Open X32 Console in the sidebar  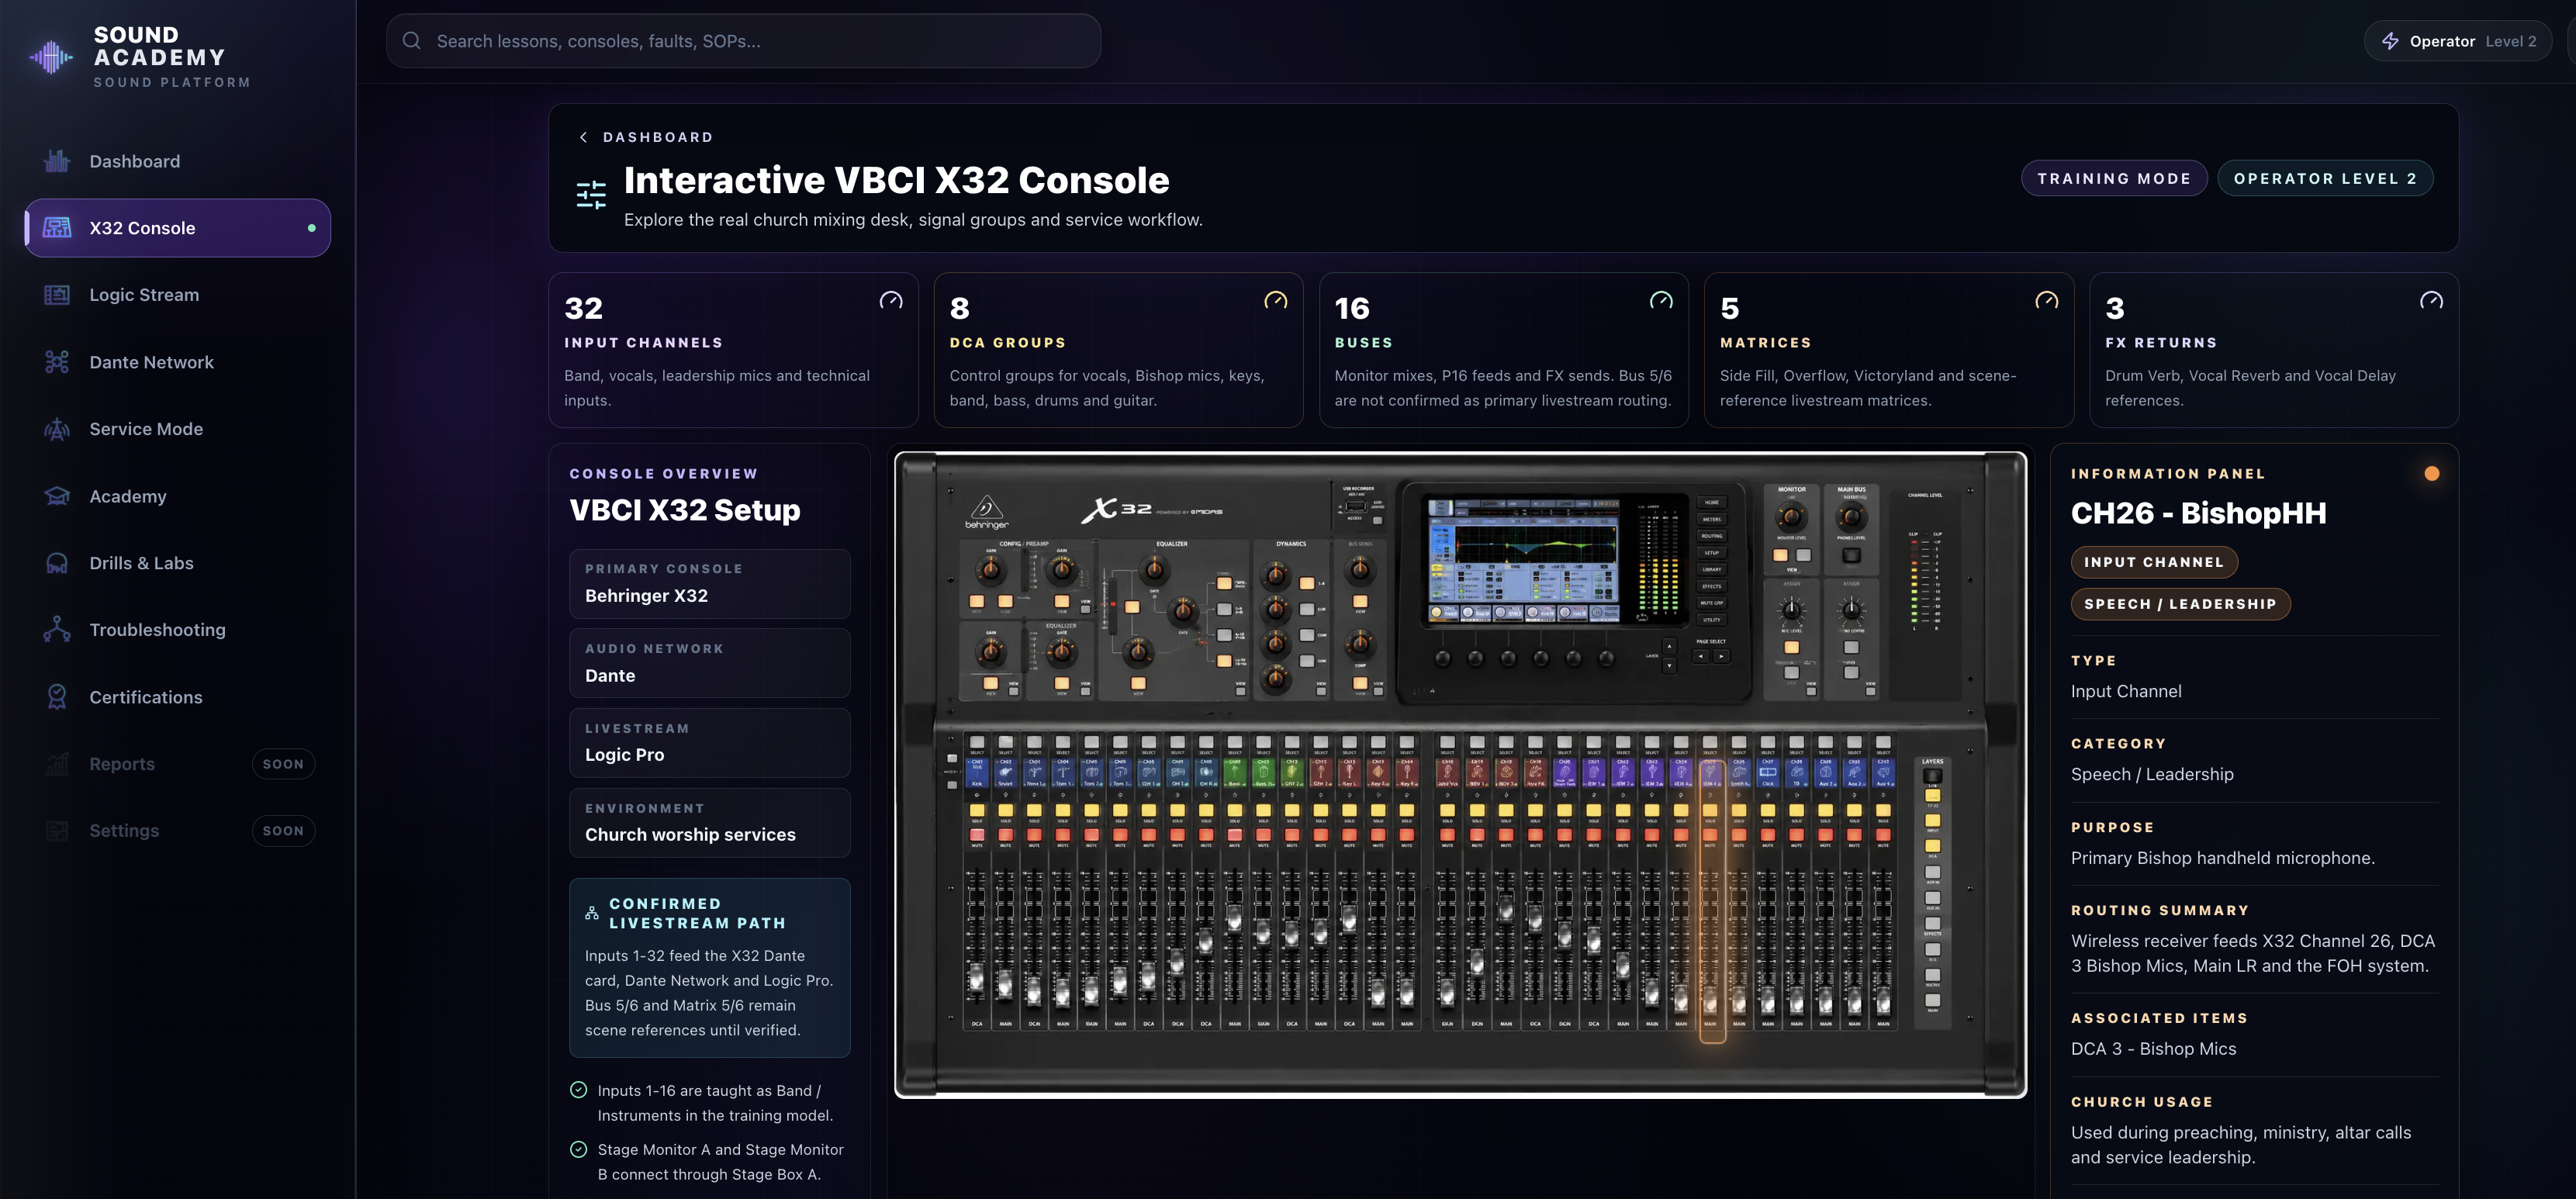click(178, 228)
